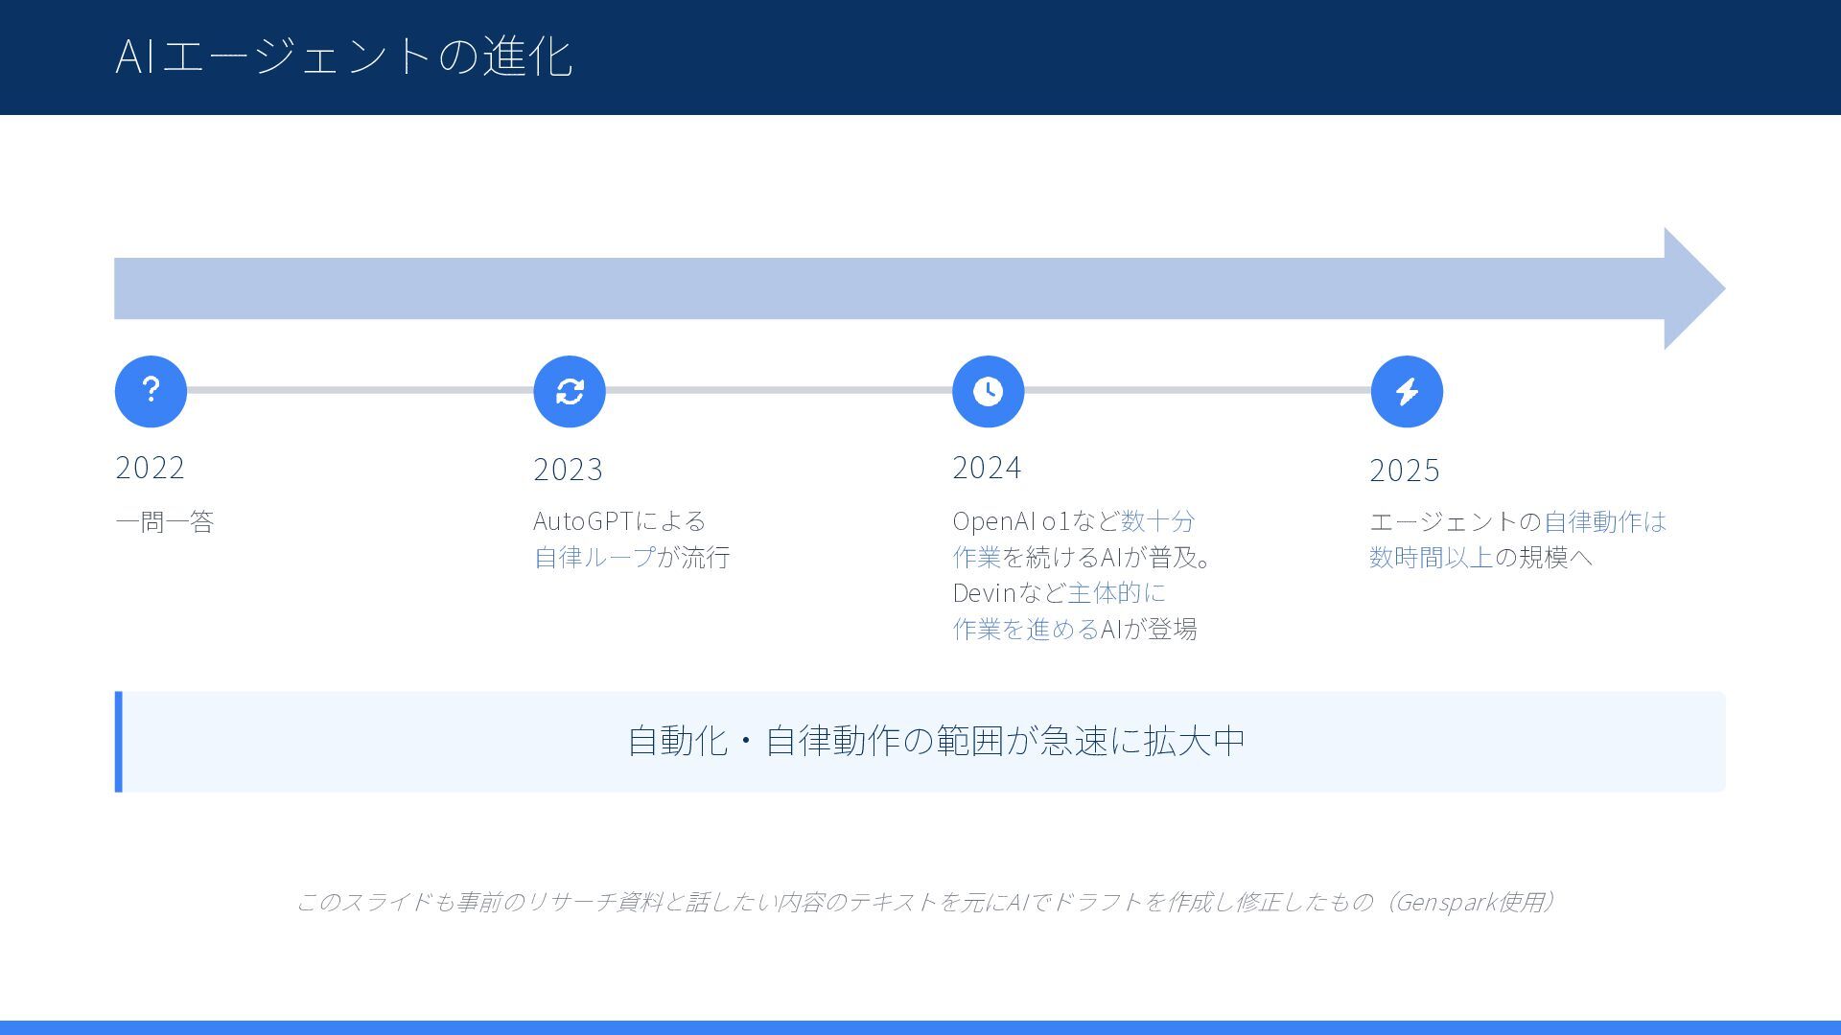The width and height of the screenshot is (1841, 1035).
Task: Click the 2022 year label
Action: (150, 468)
